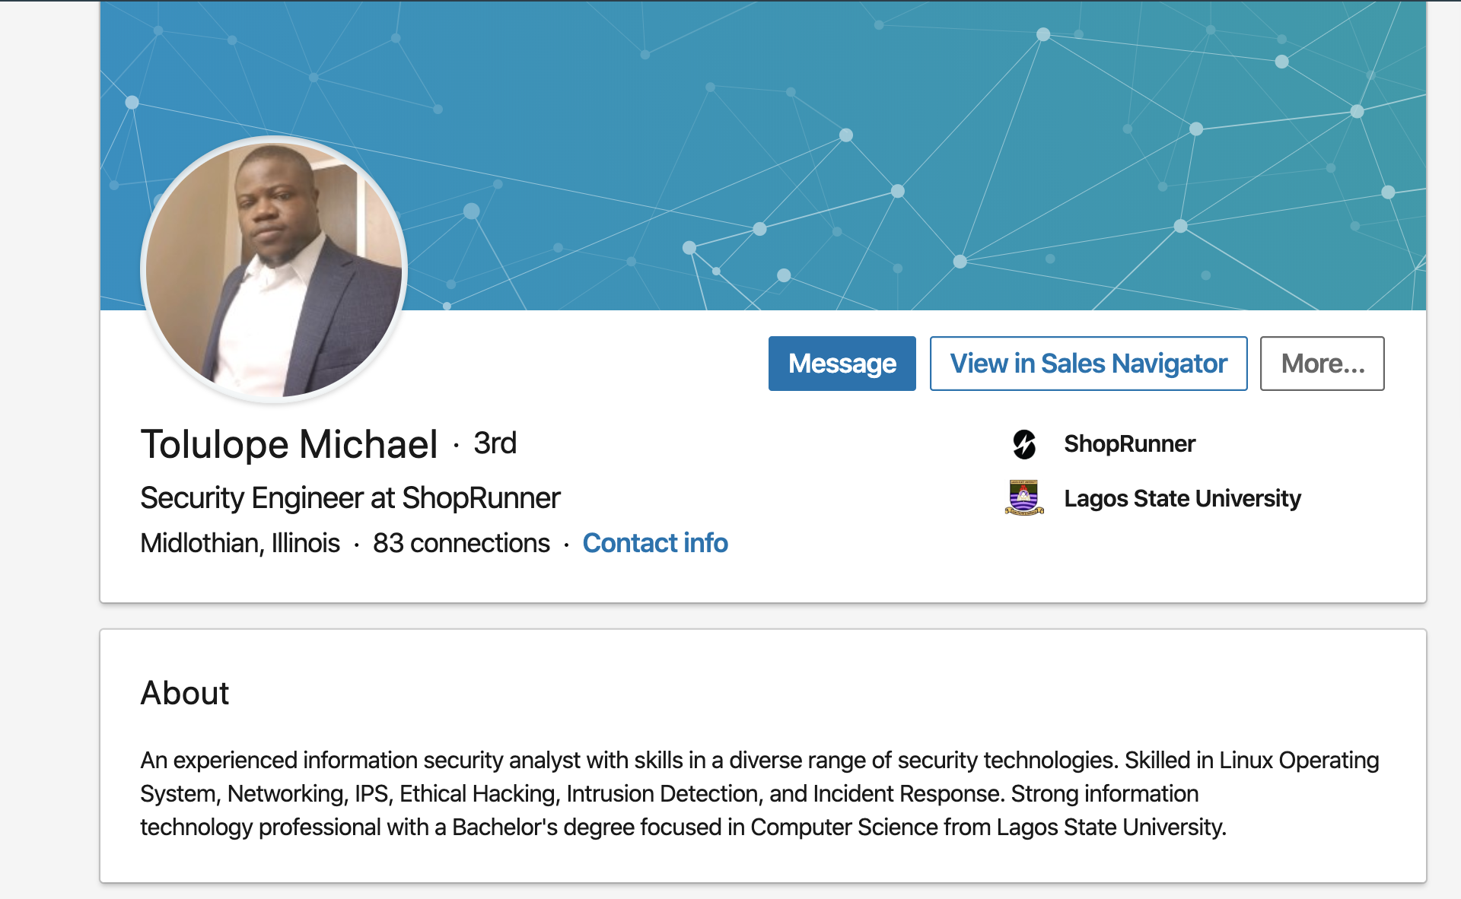Select the ShopRunner company name link

[x=1129, y=444]
